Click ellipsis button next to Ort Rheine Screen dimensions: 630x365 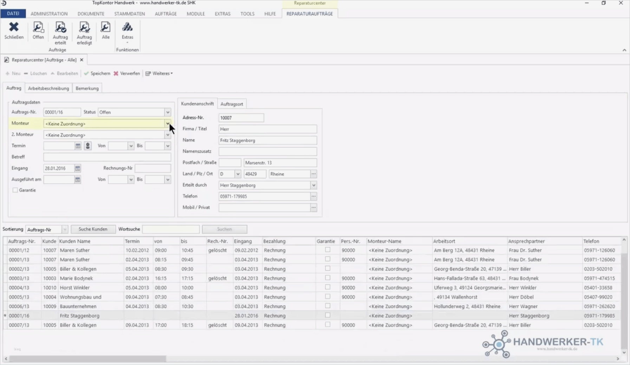click(313, 174)
